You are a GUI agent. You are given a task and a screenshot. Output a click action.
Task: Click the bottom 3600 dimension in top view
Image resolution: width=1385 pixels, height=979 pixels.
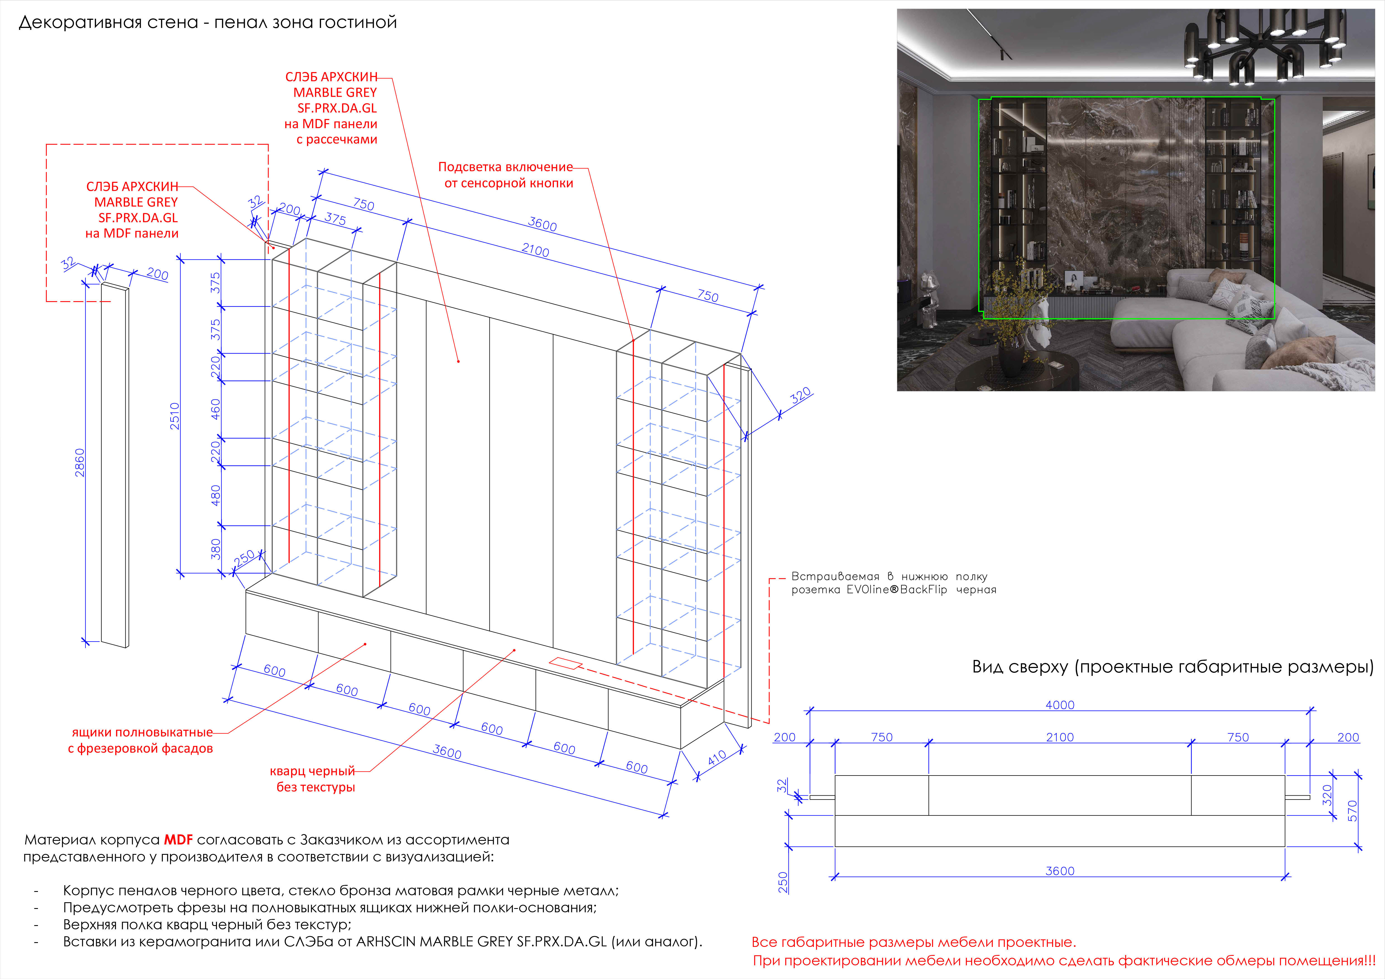[1060, 870]
